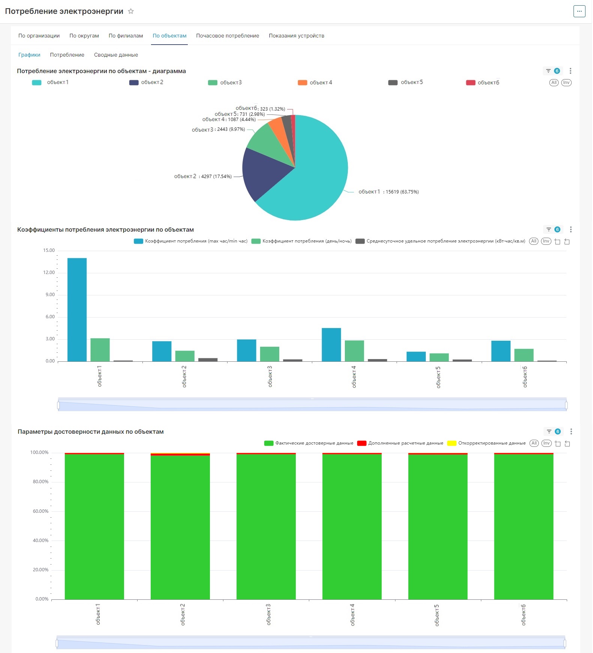
Task: Switch to the По организации tab
Action: pyautogui.click(x=39, y=36)
